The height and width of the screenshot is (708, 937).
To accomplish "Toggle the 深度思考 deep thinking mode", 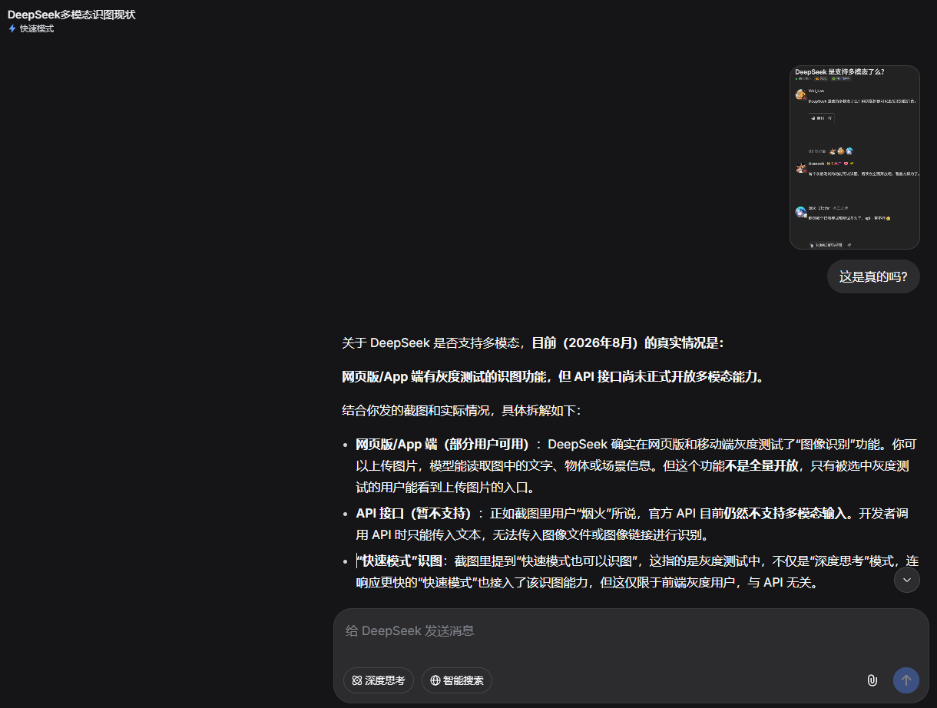I will point(379,680).
